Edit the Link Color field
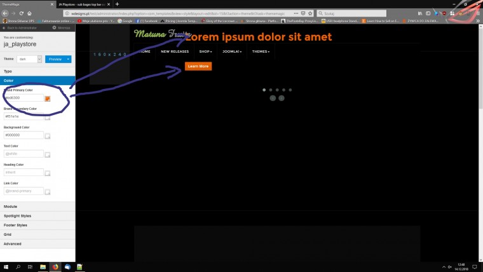Viewport: 483px width, 272px height. pyautogui.click(x=24, y=191)
